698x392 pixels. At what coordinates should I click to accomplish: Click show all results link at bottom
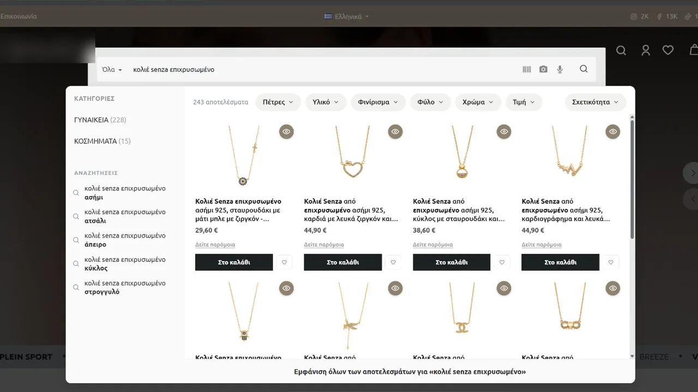[409, 372]
